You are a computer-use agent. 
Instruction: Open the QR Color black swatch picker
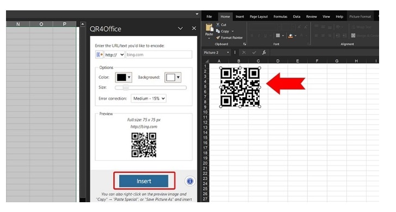tap(124, 77)
